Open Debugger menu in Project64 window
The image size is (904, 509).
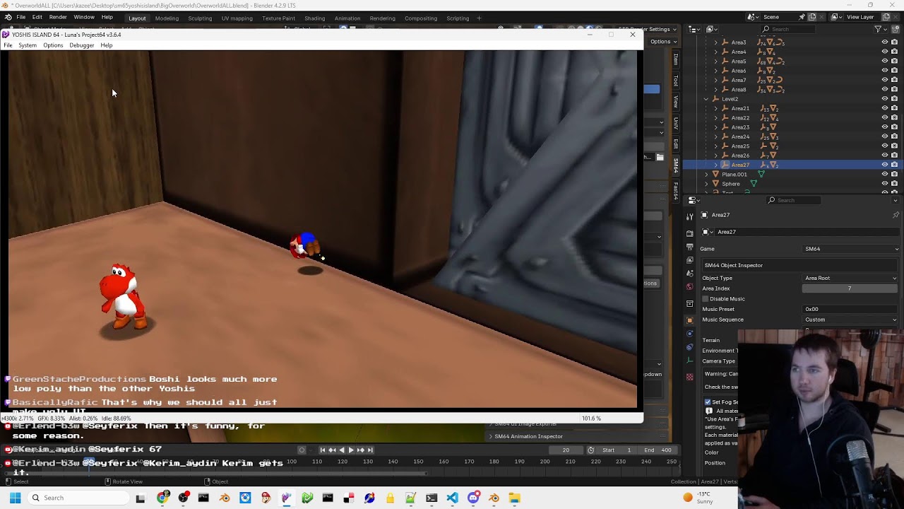point(82,45)
